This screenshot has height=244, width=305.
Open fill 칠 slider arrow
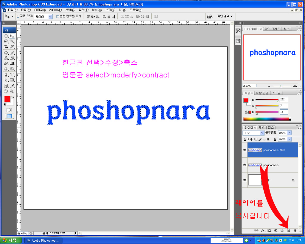[289, 139]
